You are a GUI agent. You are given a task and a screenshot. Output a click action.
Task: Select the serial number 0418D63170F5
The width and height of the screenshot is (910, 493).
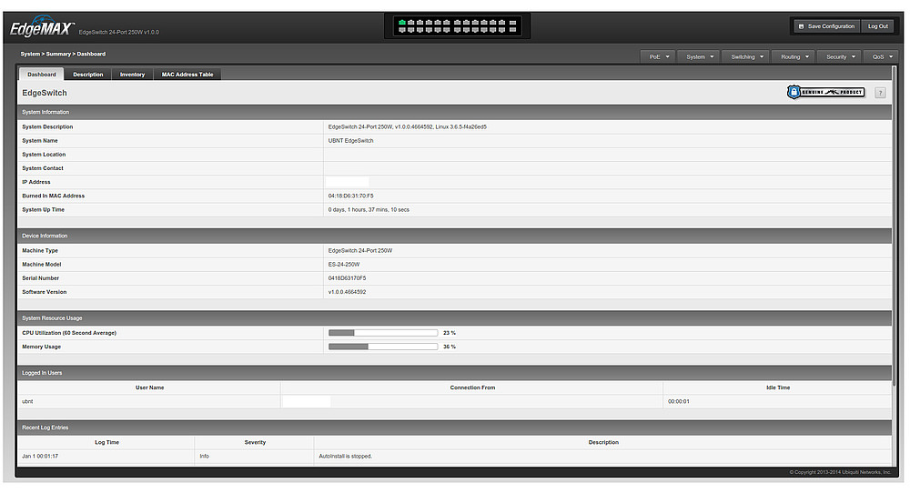click(347, 278)
